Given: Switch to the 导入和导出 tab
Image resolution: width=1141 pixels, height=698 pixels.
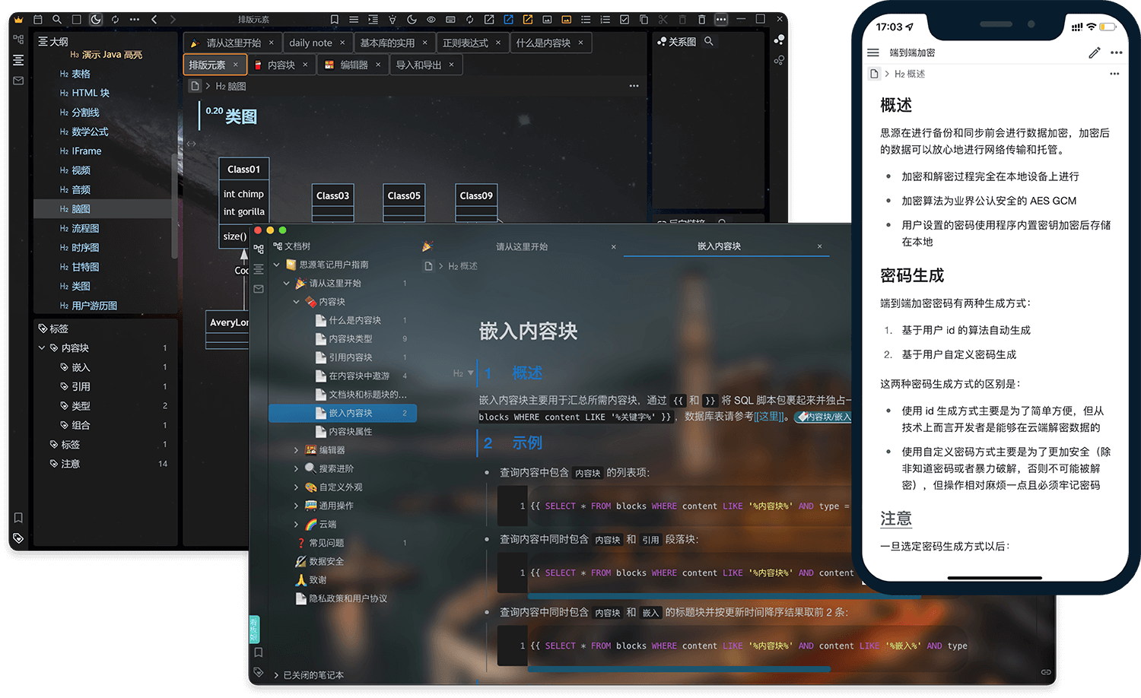Looking at the screenshot, I should (x=418, y=65).
